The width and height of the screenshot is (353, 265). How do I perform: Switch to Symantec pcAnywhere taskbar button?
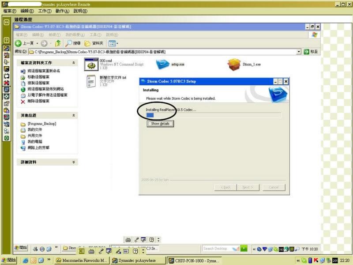tap(137, 261)
